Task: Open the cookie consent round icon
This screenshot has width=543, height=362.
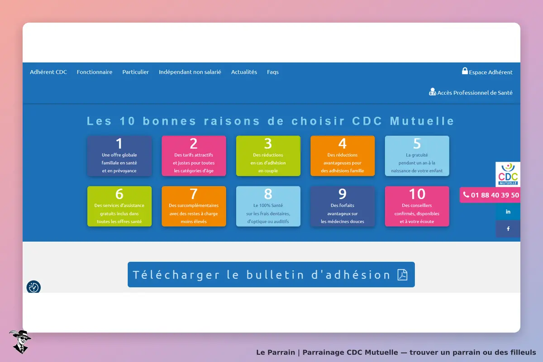Action: coord(33,287)
